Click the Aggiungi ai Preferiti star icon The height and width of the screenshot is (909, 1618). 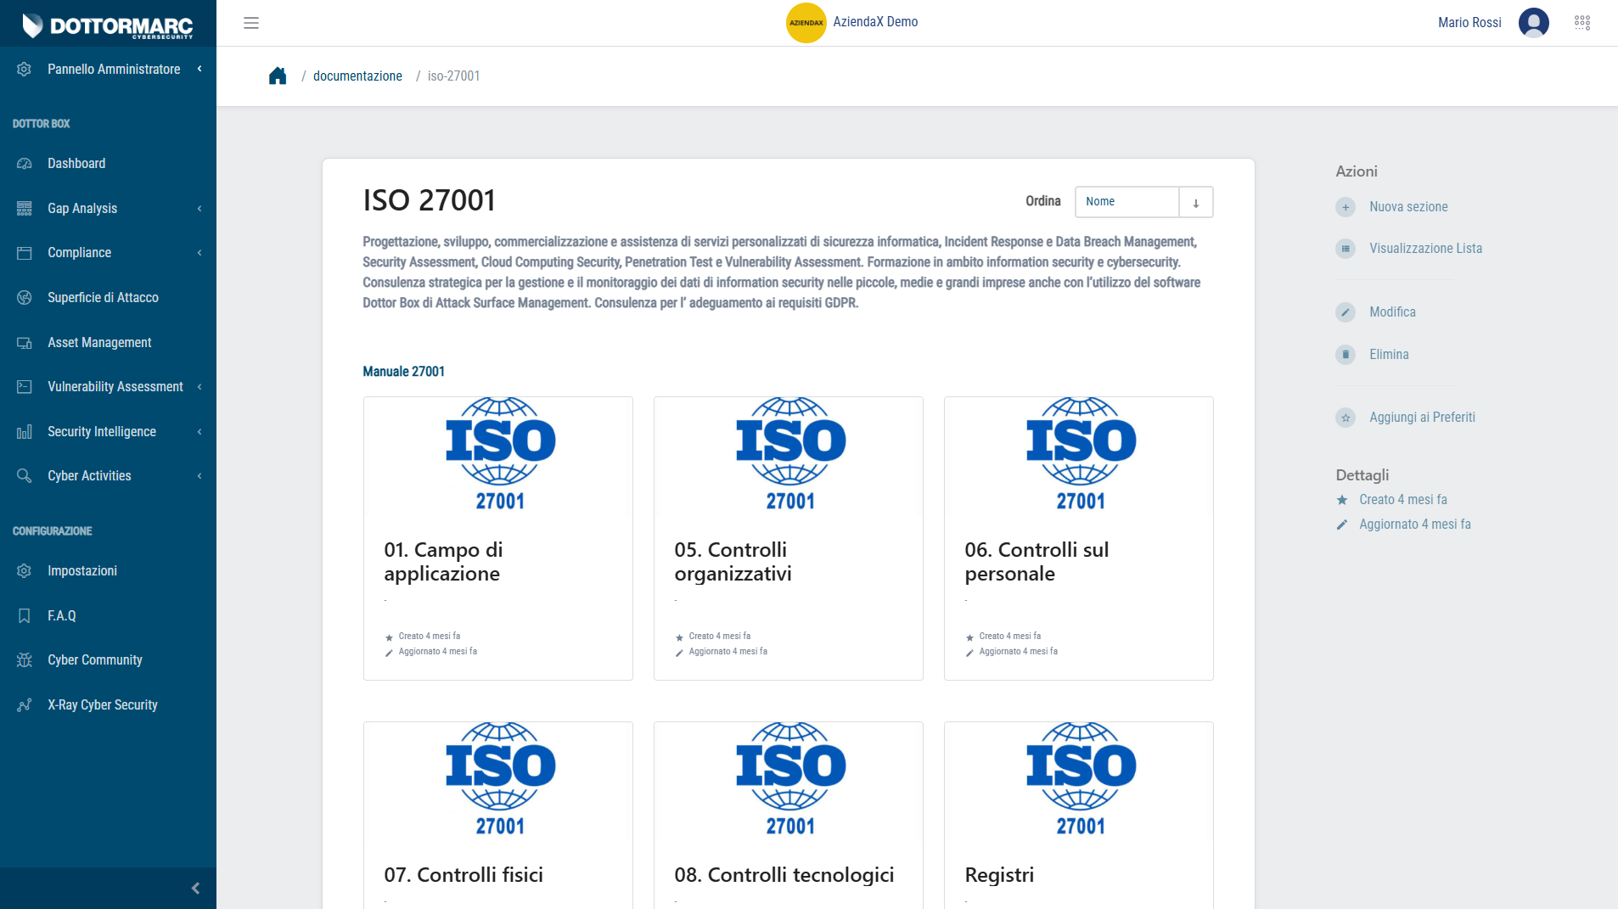[x=1346, y=418]
